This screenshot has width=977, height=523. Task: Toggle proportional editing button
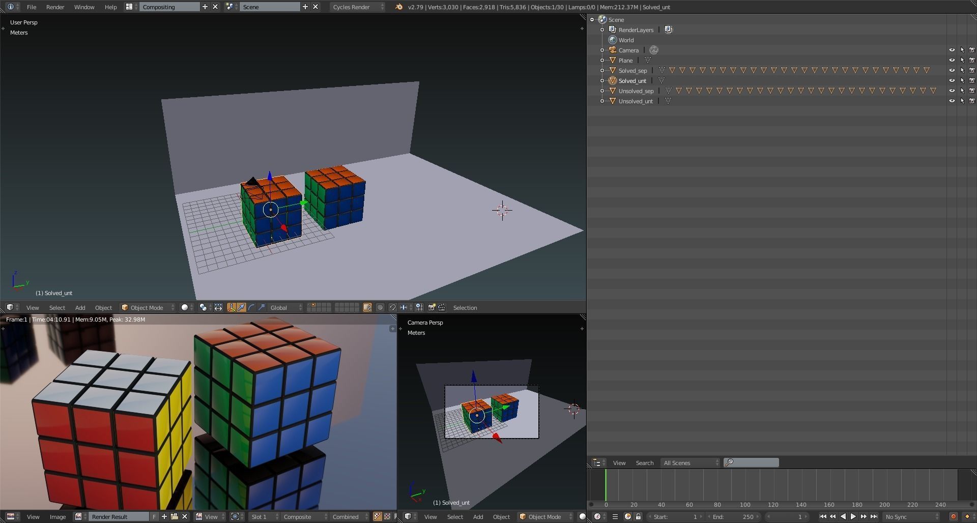[x=380, y=308]
